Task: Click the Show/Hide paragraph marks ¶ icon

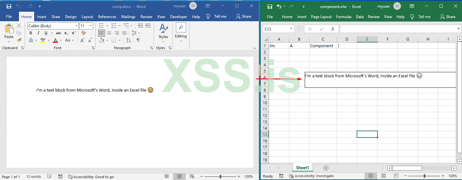Action: [x=138, y=40]
